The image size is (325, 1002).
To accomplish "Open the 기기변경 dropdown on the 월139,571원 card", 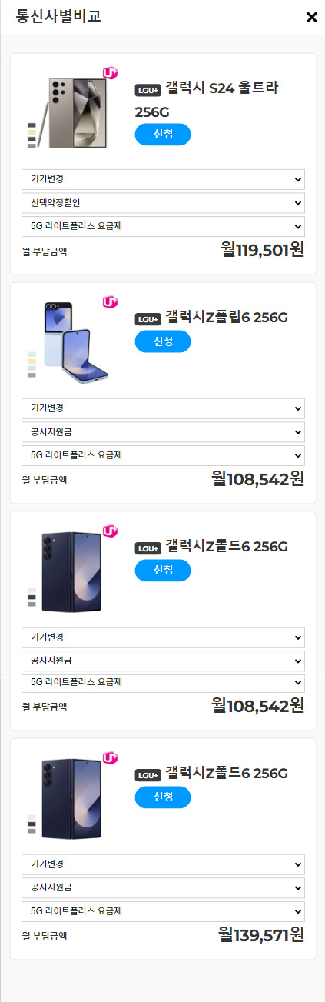I will pos(163,864).
